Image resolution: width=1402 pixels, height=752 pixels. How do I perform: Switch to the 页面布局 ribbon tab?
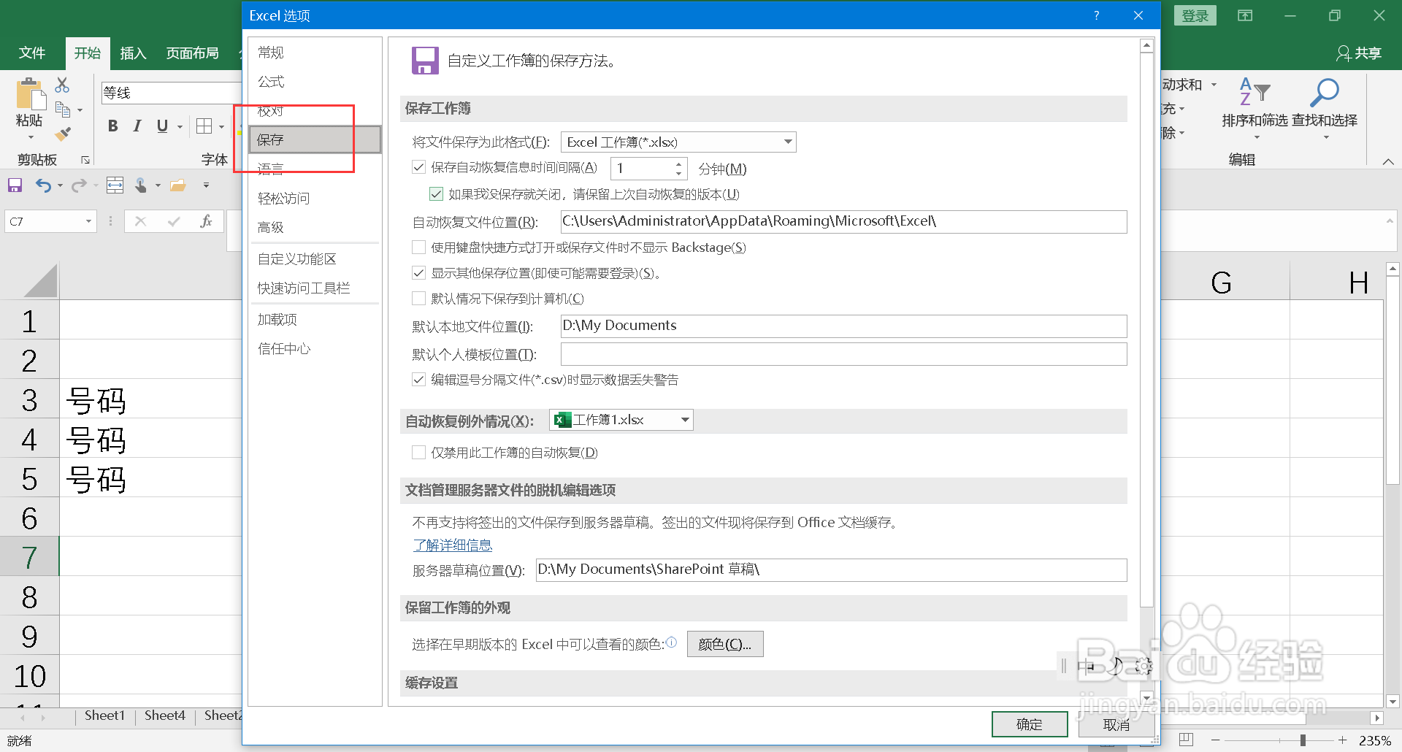tap(192, 53)
